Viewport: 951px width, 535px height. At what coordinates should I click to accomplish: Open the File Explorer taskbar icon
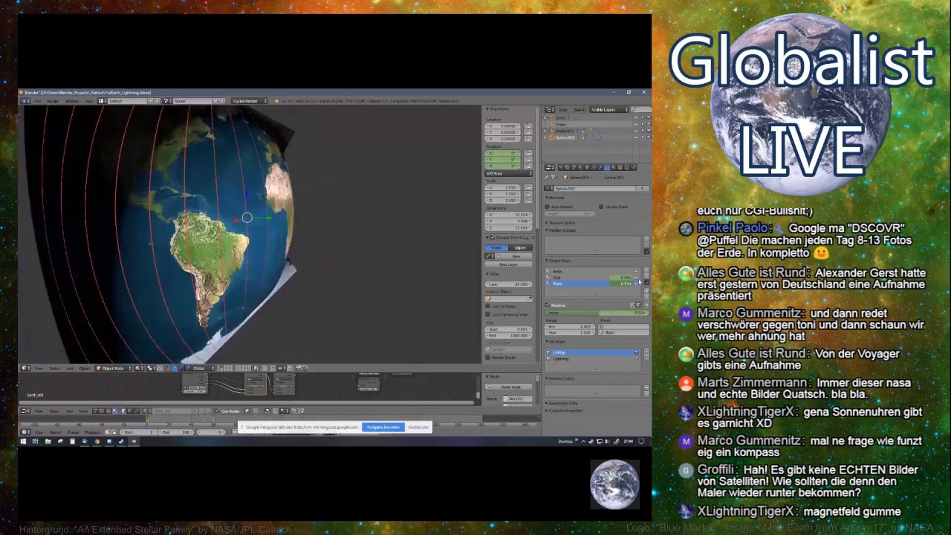pyautogui.click(x=48, y=441)
